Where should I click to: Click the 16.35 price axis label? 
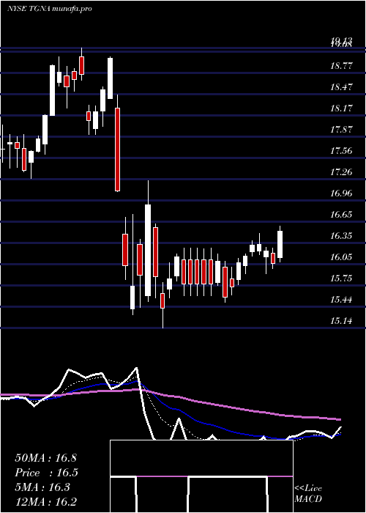tap(341, 236)
